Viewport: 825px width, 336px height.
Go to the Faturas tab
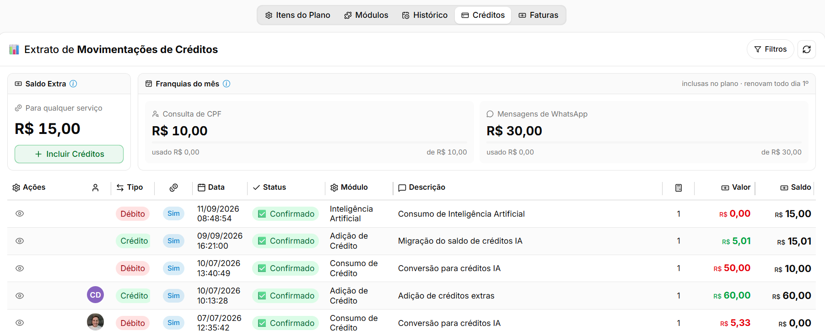pyautogui.click(x=538, y=15)
